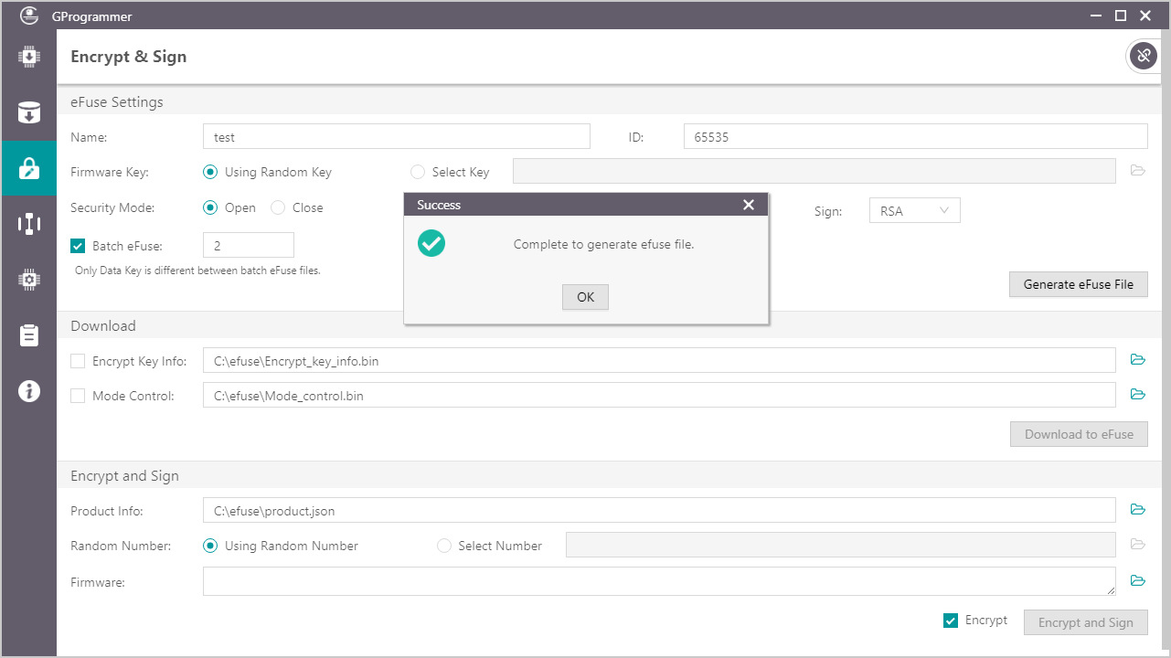Browse for Encrypt Key Info file
This screenshot has height=658, width=1171.
pyautogui.click(x=1137, y=360)
